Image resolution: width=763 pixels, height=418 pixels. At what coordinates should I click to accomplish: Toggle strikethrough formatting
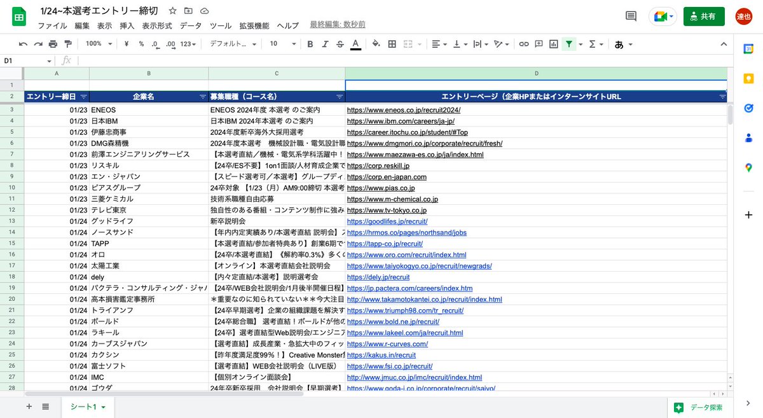[340, 44]
